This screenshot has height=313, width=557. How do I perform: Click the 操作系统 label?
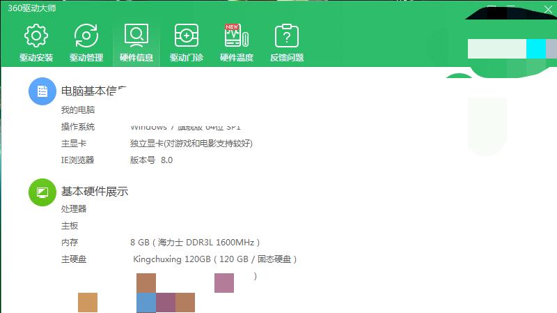pos(78,127)
